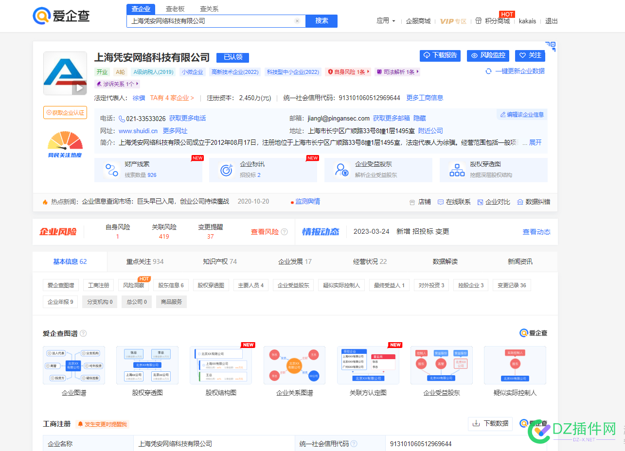Click the 退出 logout link
625x451 pixels.
[552, 21]
